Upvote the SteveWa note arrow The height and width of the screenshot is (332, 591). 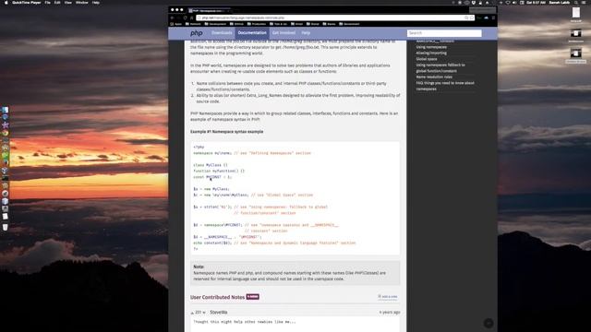tap(192, 313)
